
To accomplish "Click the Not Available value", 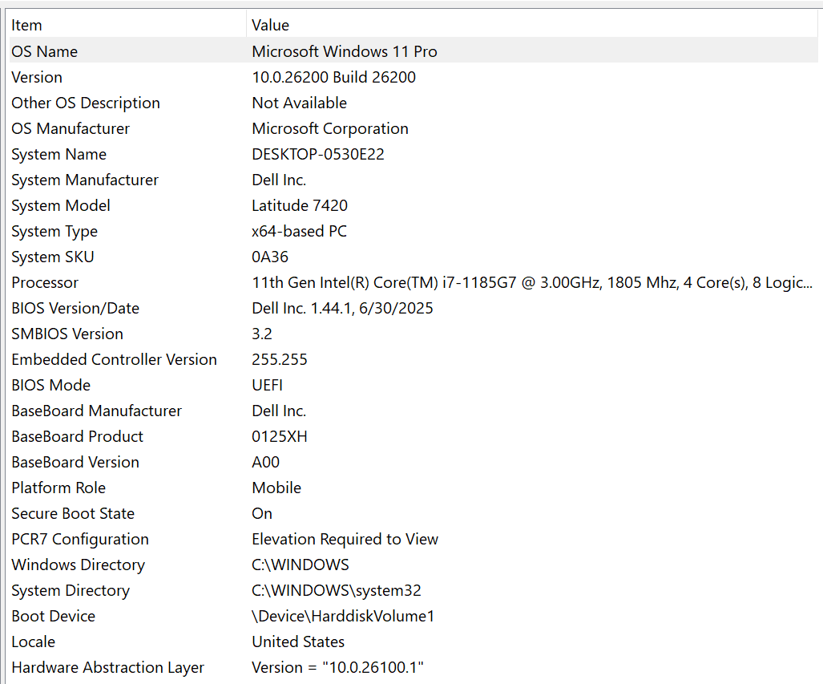I will [x=299, y=103].
